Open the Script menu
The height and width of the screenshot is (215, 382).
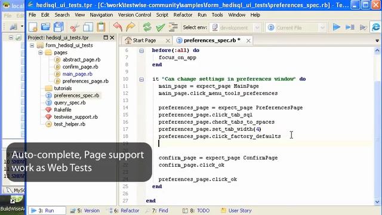click(x=162, y=15)
